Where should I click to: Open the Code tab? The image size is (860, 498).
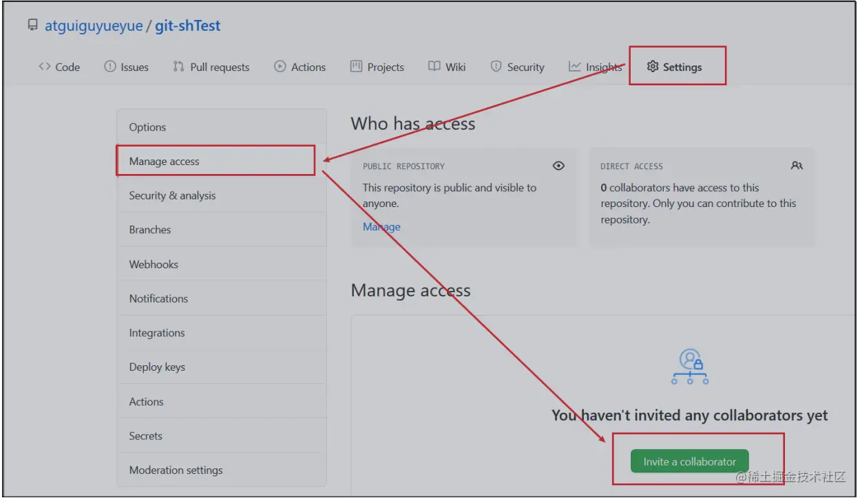coord(59,67)
